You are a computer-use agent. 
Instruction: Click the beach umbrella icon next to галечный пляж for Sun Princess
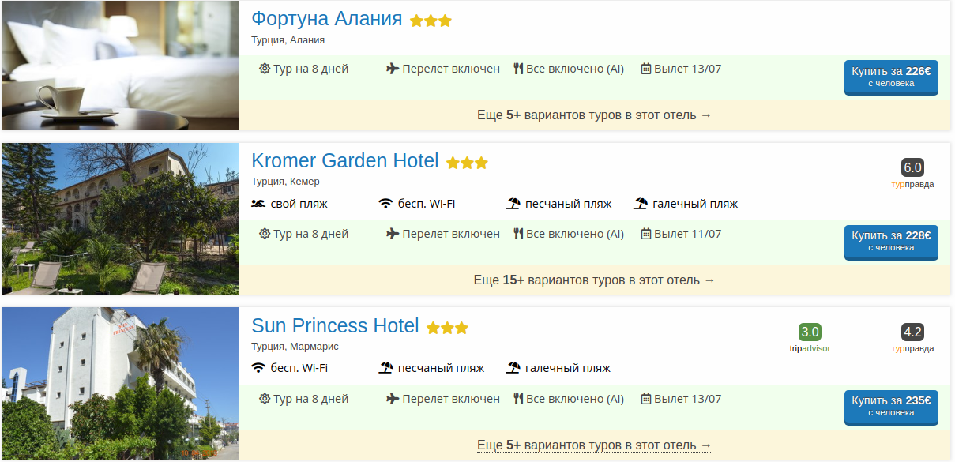pos(513,368)
